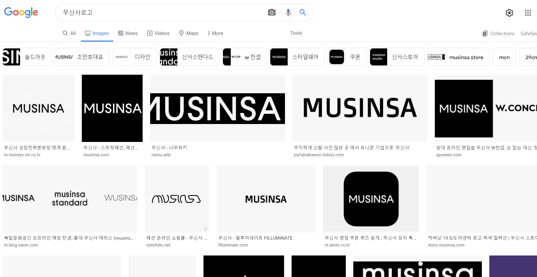
Task: Click the filluminate.com source link
Action: (x=233, y=245)
